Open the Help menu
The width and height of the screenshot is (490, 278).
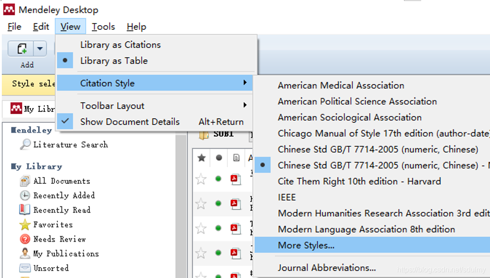coord(136,27)
